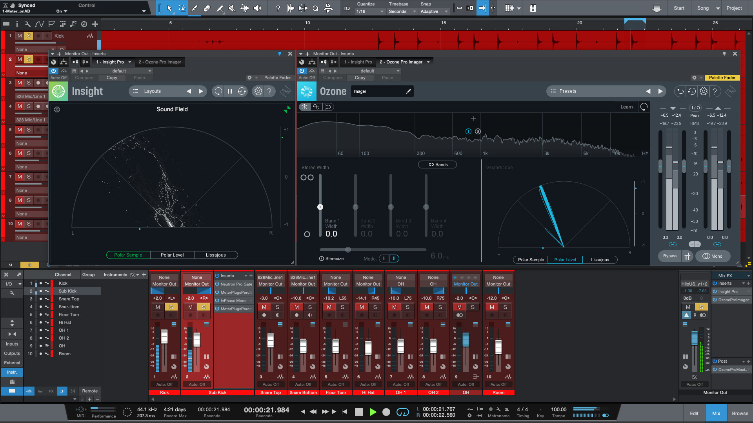Mute the Kick track in arrangement
Viewport: 753px width, 423px height.
(20, 36)
